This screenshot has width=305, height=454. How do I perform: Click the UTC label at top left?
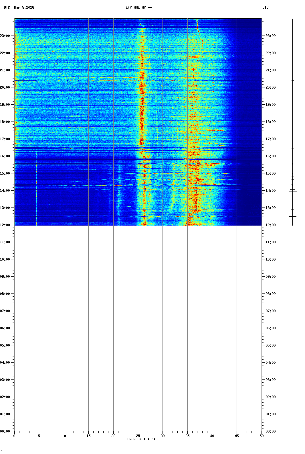[x=7, y=7]
